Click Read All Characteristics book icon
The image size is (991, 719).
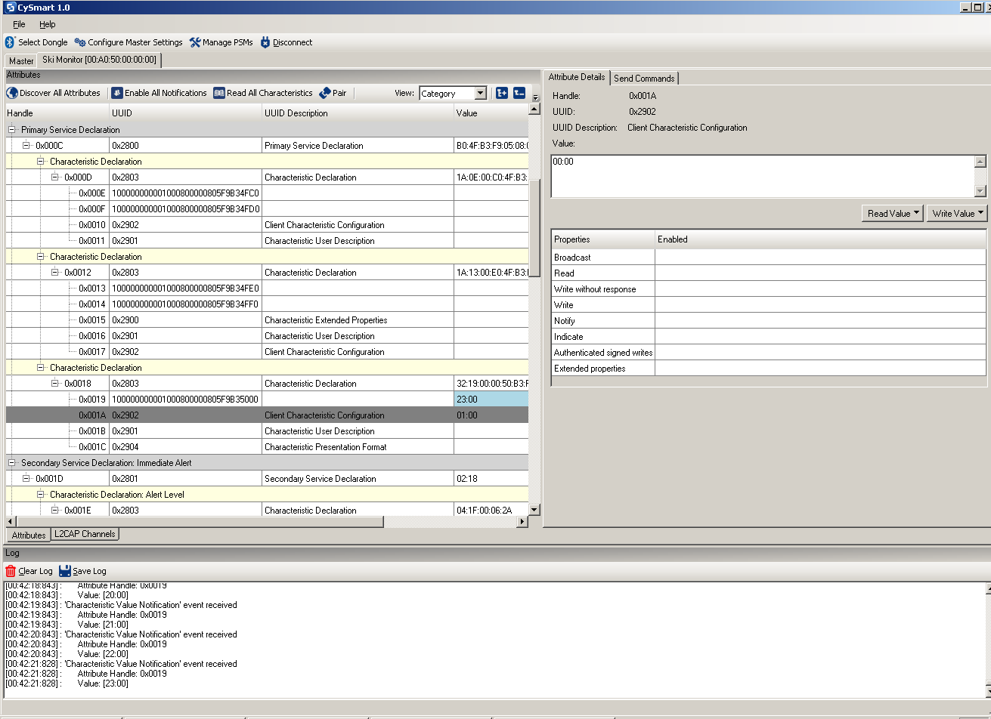[219, 93]
